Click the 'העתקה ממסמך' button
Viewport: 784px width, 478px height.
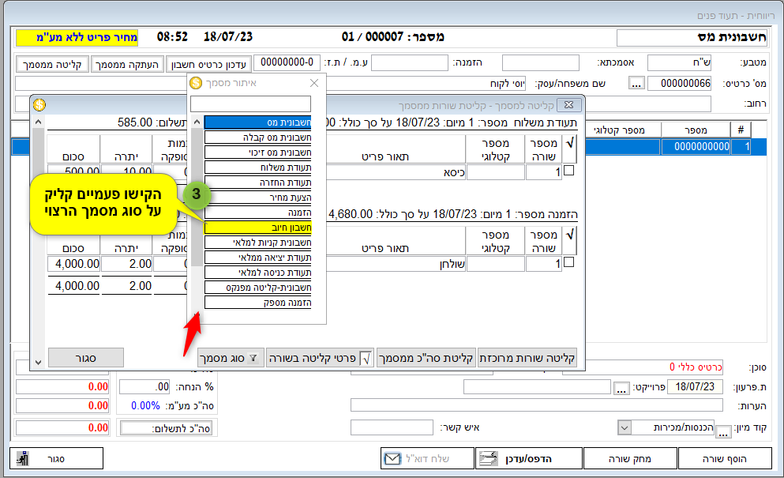tap(127, 65)
